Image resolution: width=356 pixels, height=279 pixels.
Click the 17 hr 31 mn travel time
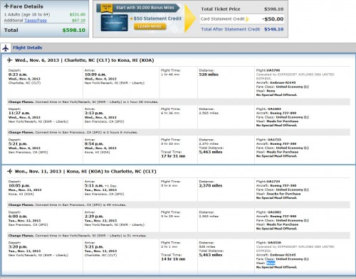point(173,156)
